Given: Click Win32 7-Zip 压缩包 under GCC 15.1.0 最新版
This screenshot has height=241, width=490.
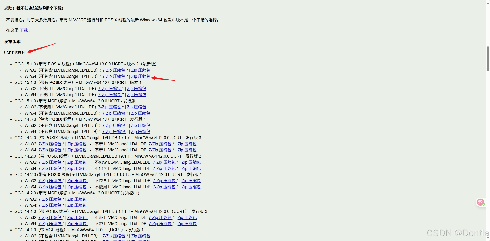Looking at the screenshot, I should click(x=114, y=70).
